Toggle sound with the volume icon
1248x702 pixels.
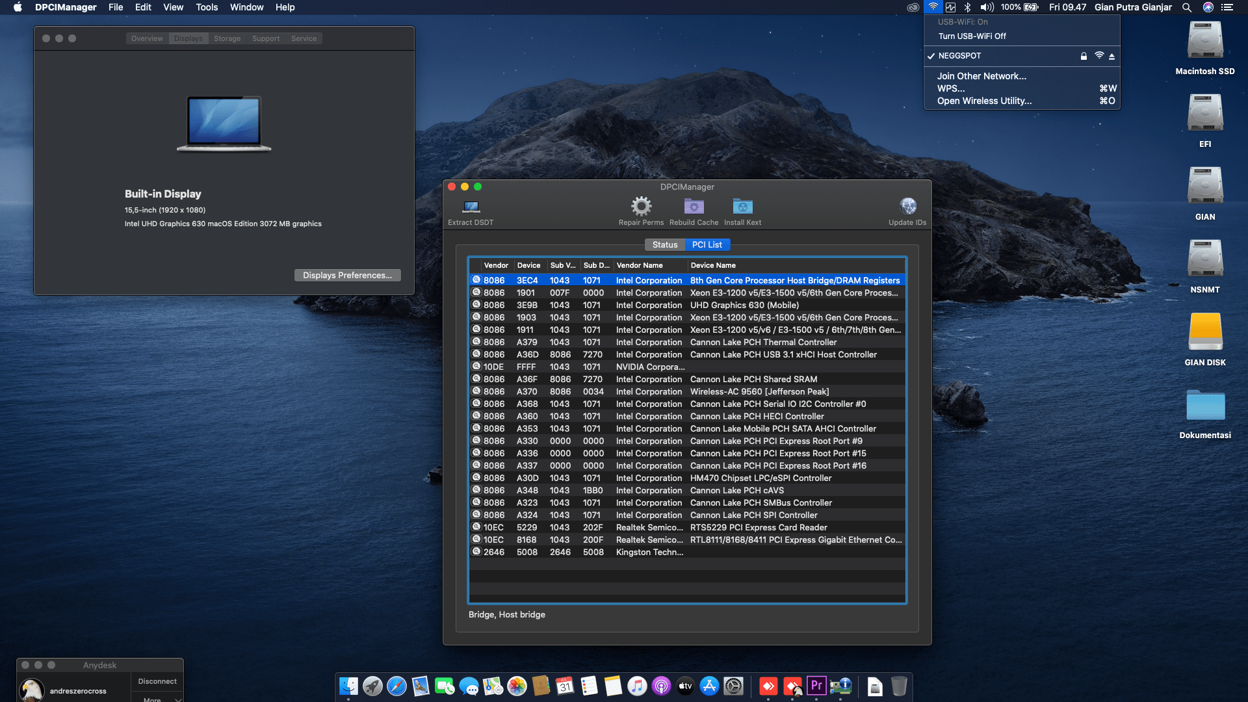pyautogui.click(x=987, y=7)
